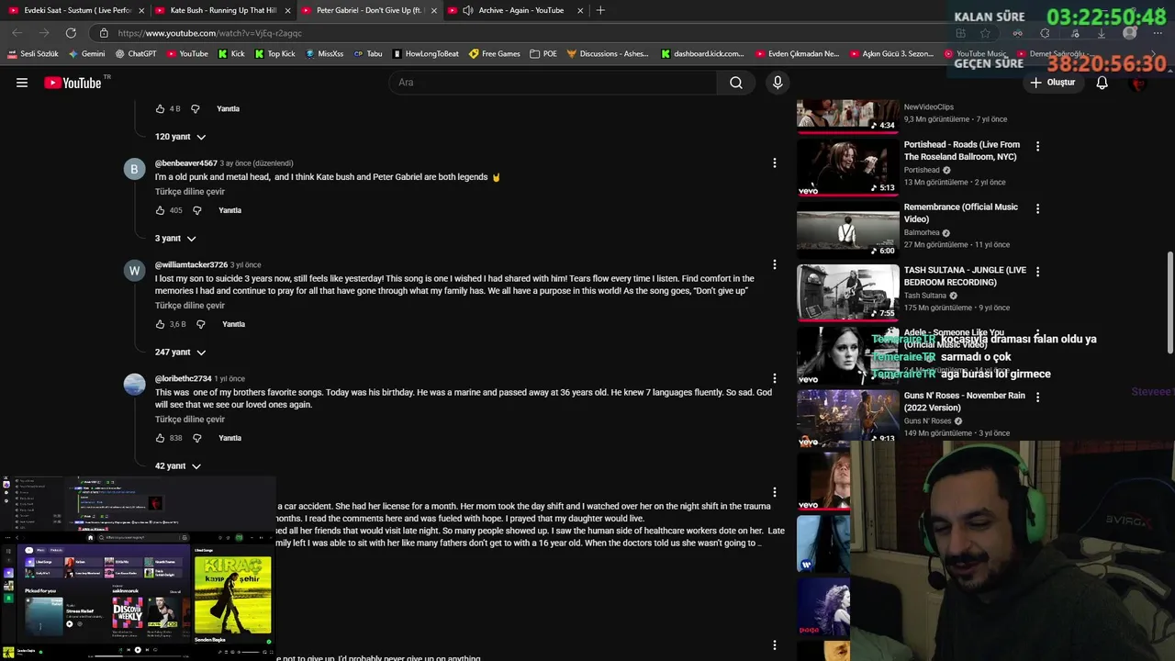Translate loribethc2734's comment with Türkçe diline çevir
1175x661 pixels.
click(190, 420)
